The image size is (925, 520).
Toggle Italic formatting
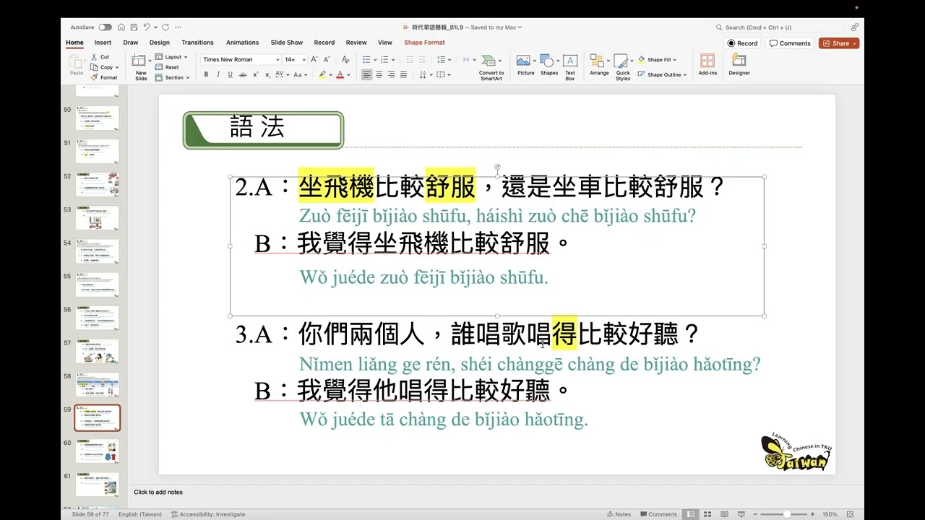pyautogui.click(x=218, y=74)
